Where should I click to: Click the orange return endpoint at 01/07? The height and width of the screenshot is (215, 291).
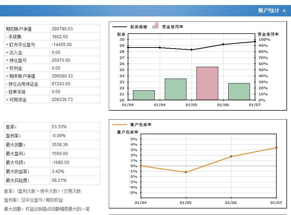tap(276, 147)
